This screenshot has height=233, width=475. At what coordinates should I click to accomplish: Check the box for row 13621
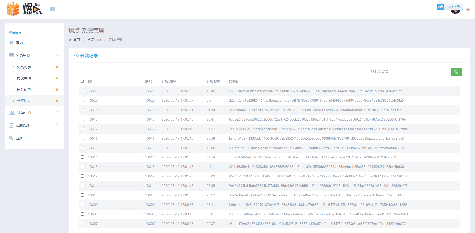coord(82,91)
